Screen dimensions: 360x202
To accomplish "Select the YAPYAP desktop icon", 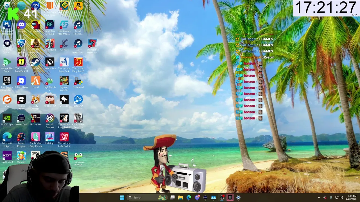I will (x=64, y=45).
